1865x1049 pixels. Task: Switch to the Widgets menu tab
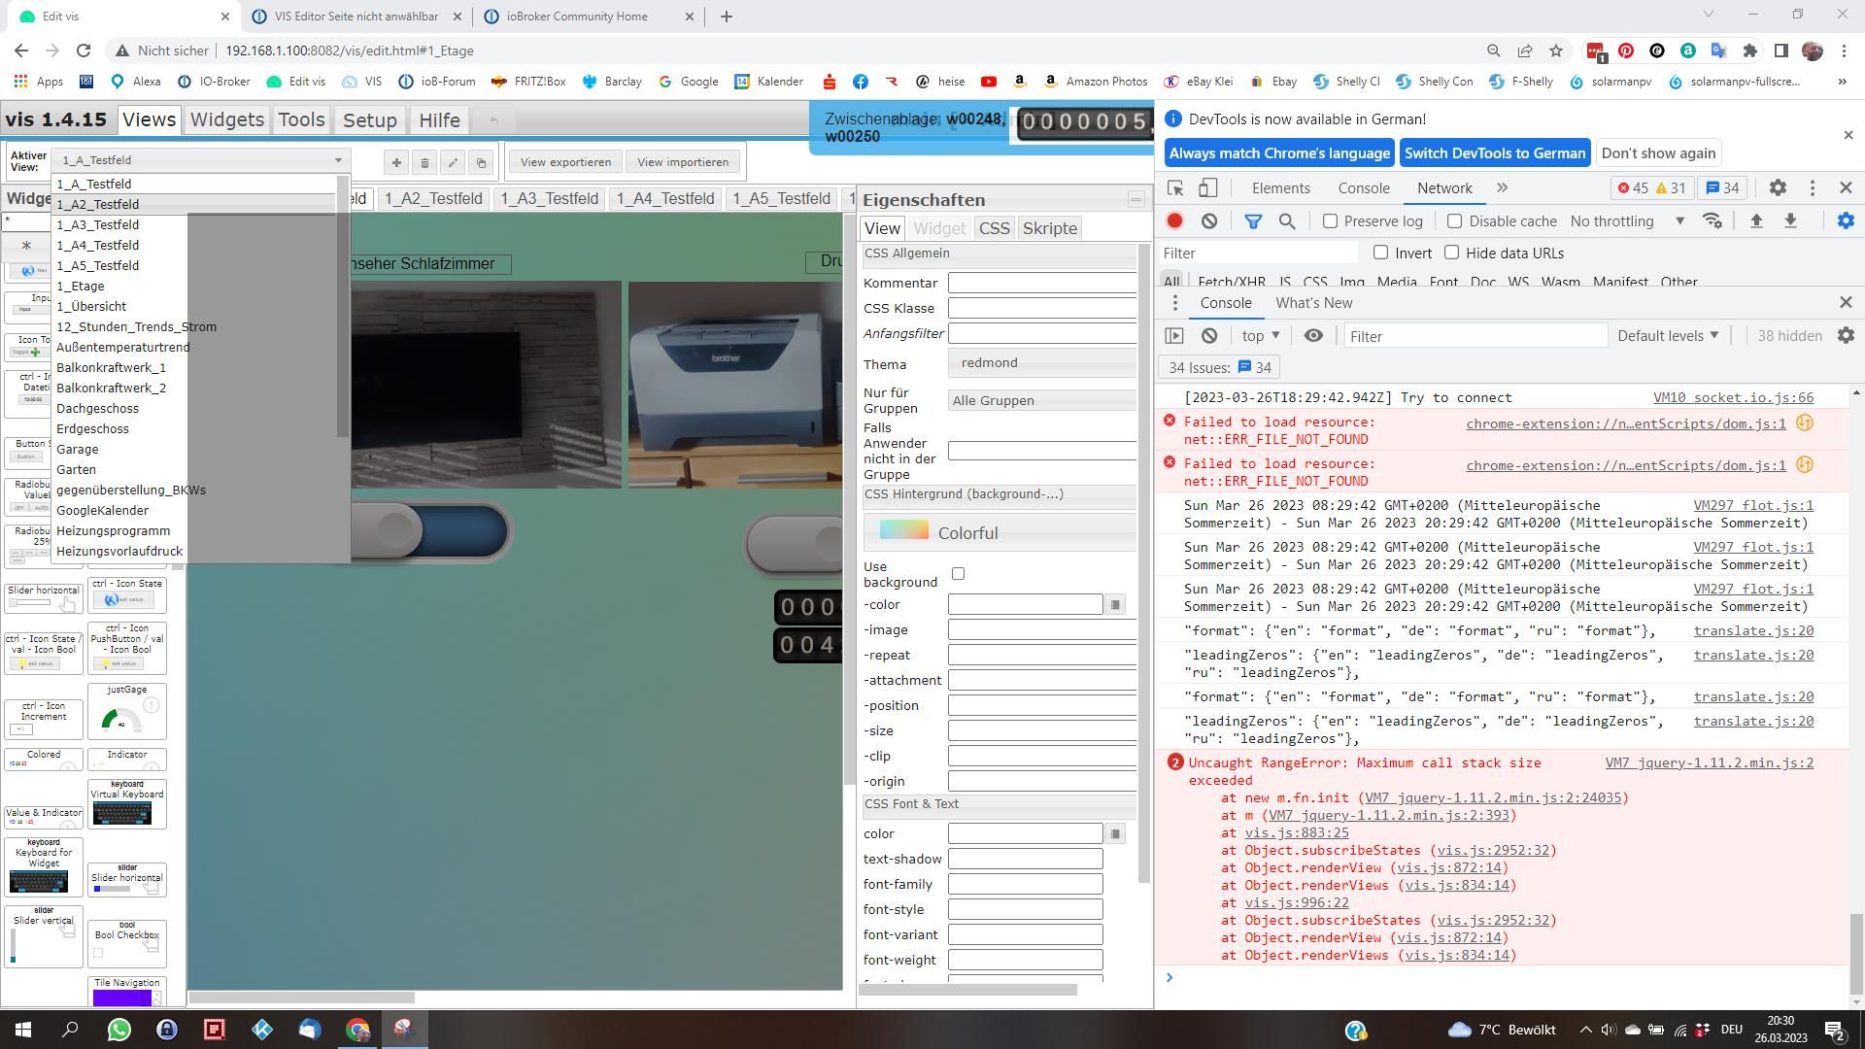click(226, 119)
